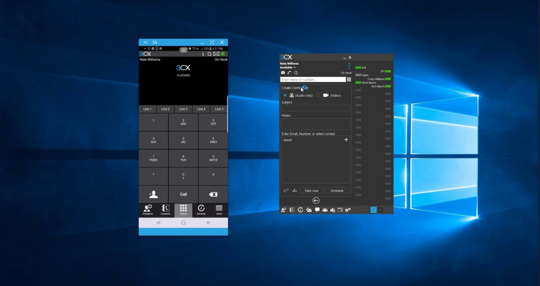
Task: Click the call handset icon in desktop 3CX
Action: (290, 73)
